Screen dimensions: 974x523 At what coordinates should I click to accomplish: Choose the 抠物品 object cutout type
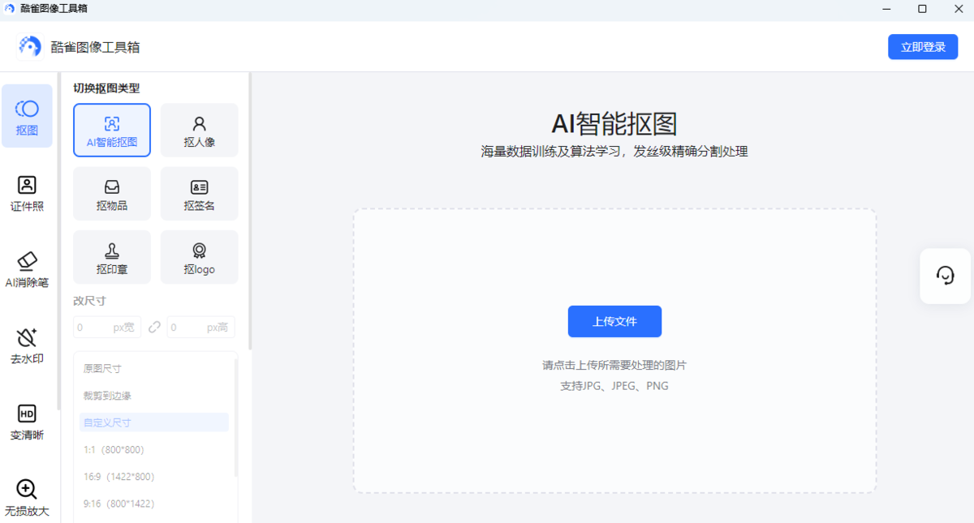(112, 194)
